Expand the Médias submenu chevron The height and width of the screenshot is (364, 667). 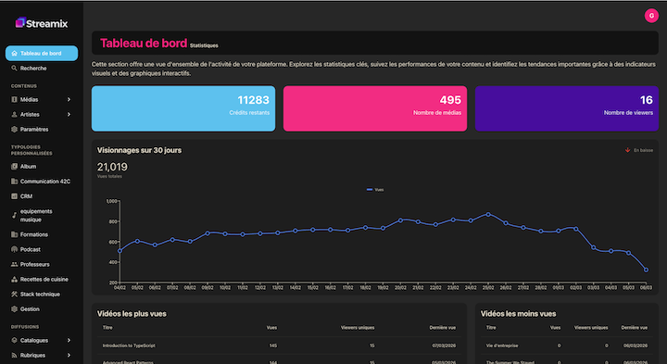(x=69, y=99)
